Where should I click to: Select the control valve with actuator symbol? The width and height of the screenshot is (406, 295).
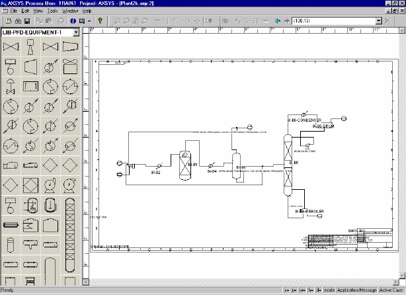click(11, 87)
